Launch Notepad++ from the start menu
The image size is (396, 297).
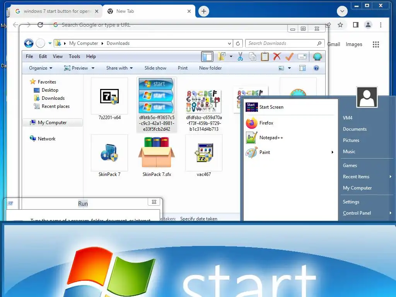290,138
